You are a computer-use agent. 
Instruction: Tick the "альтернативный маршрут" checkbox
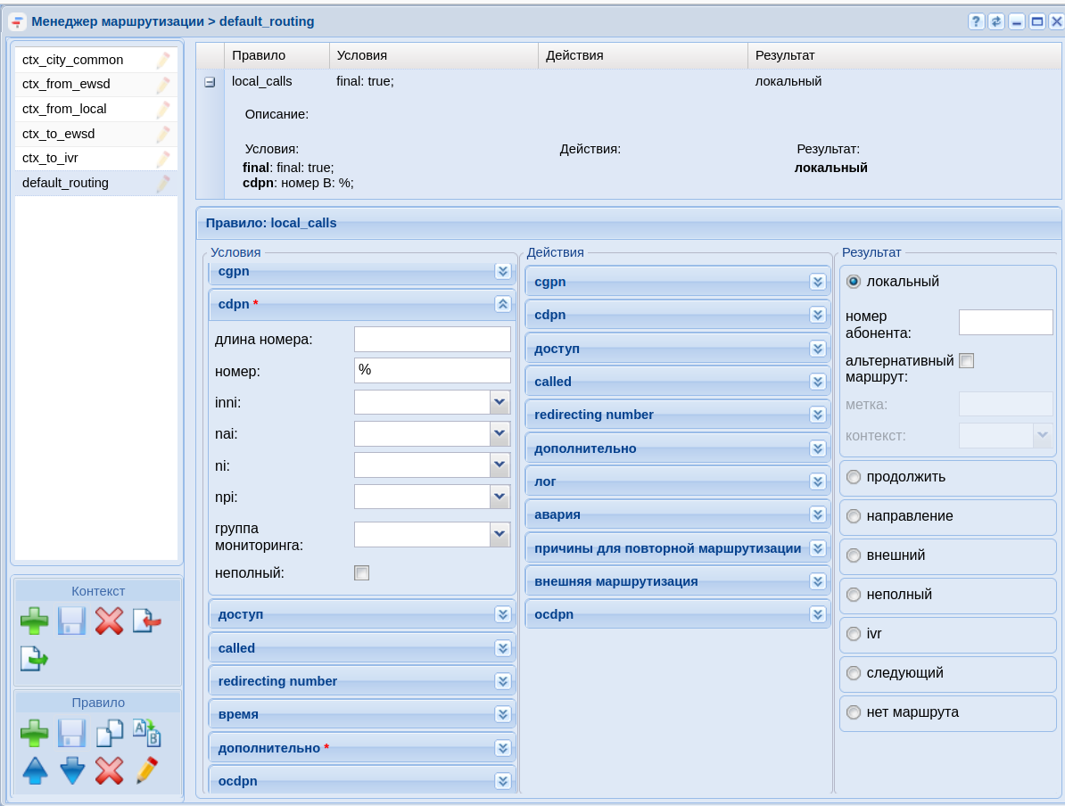[966, 361]
